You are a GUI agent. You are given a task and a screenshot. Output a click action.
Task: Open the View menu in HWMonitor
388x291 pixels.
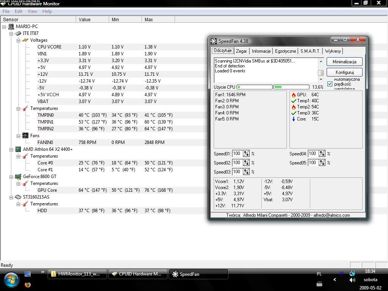pyautogui.click(x=32, y=11)
